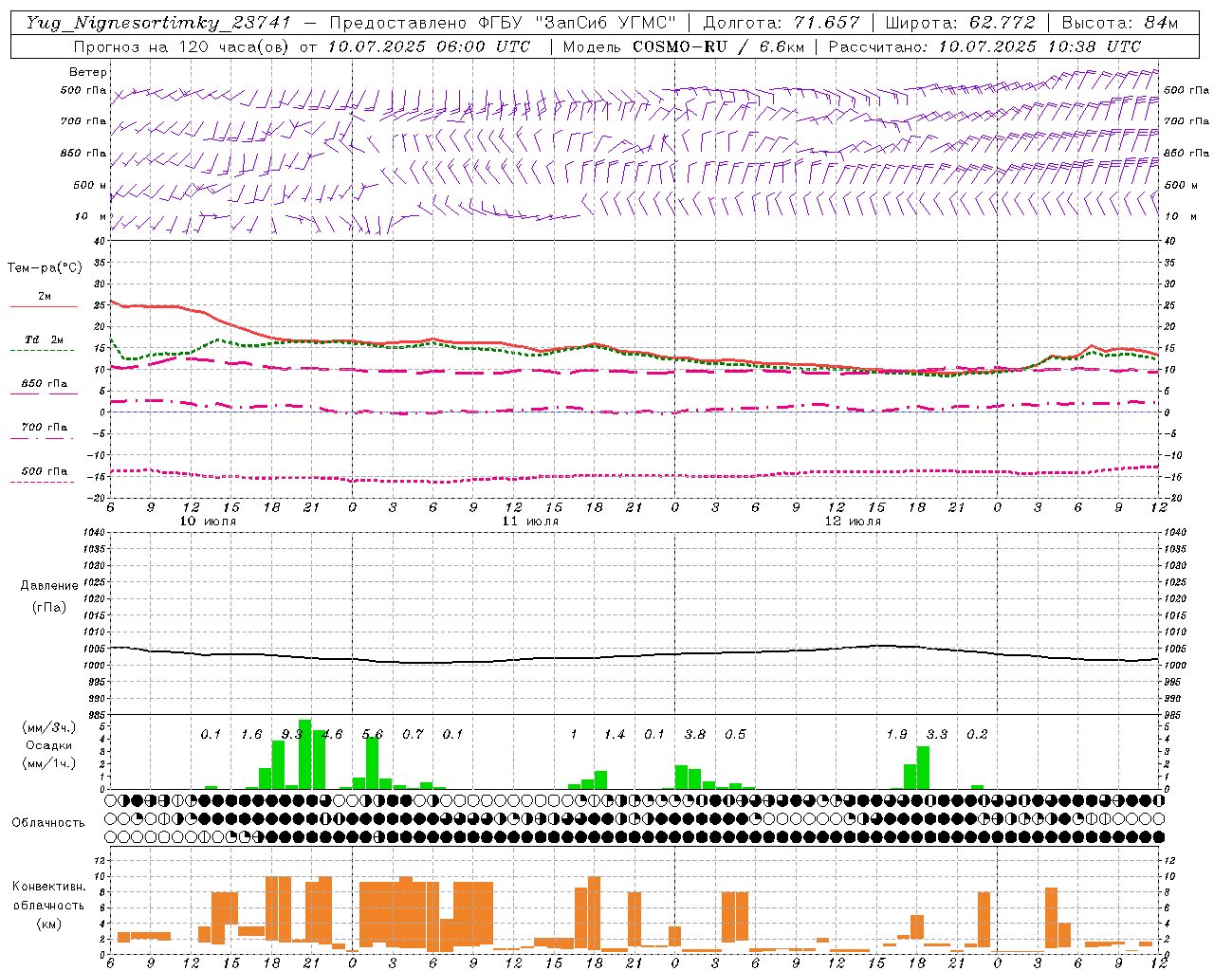Select the 5.6 precipitation amount
This screenshot has width=1214, height=971.
372,735
